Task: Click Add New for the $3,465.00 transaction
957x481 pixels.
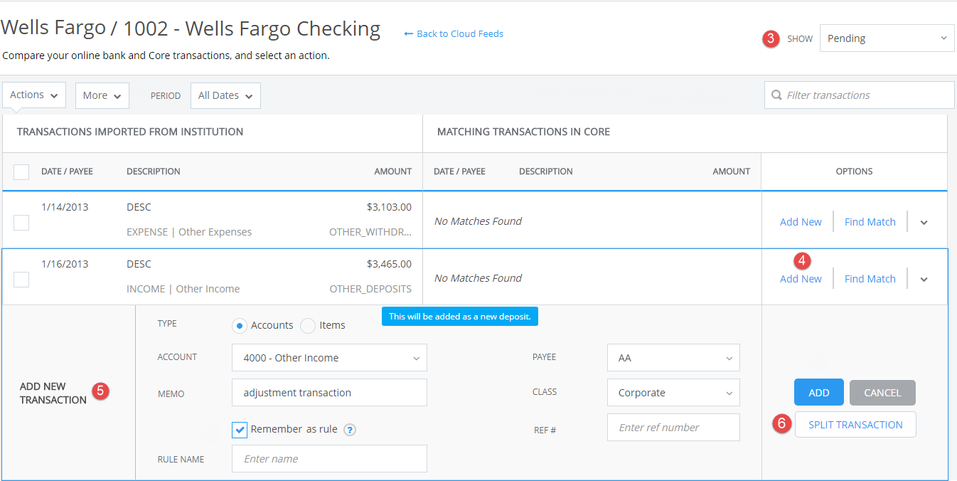Action: pos(801,279)
